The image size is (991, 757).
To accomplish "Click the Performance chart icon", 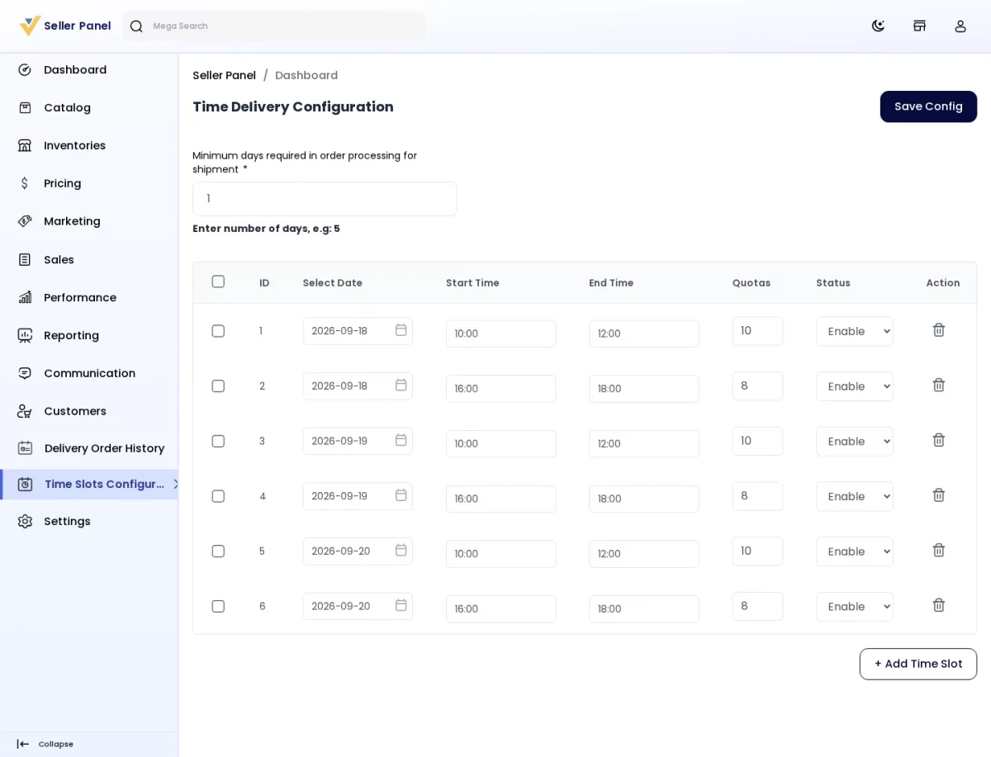I will click(x=25, y=297).
